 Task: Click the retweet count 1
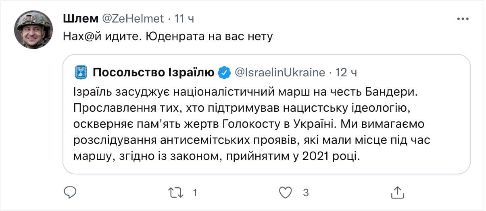195,193
